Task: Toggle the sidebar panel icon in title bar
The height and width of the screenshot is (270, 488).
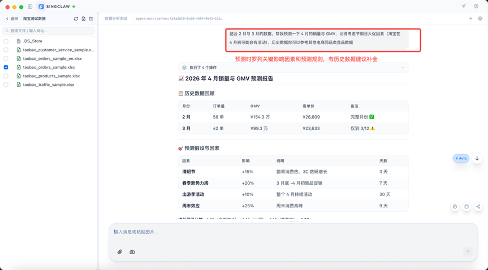Action: (30, 7)
